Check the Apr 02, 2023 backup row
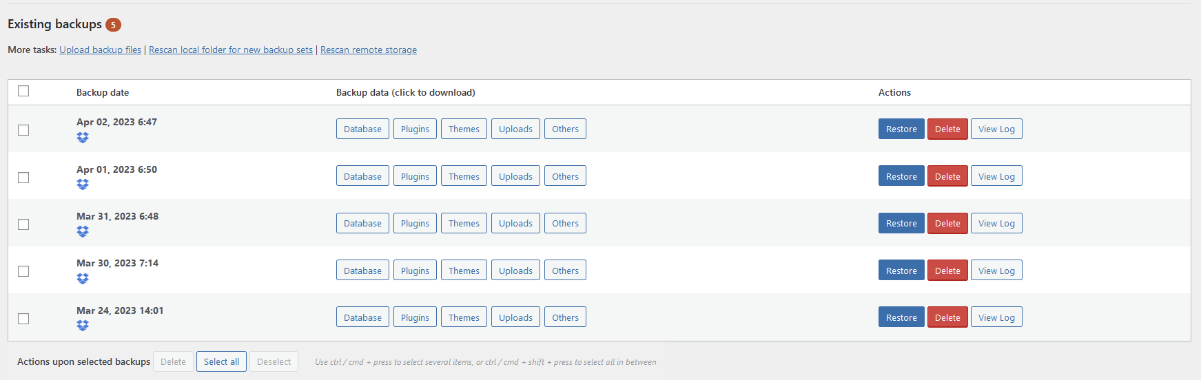1201x380 pixels. (23, 130)
